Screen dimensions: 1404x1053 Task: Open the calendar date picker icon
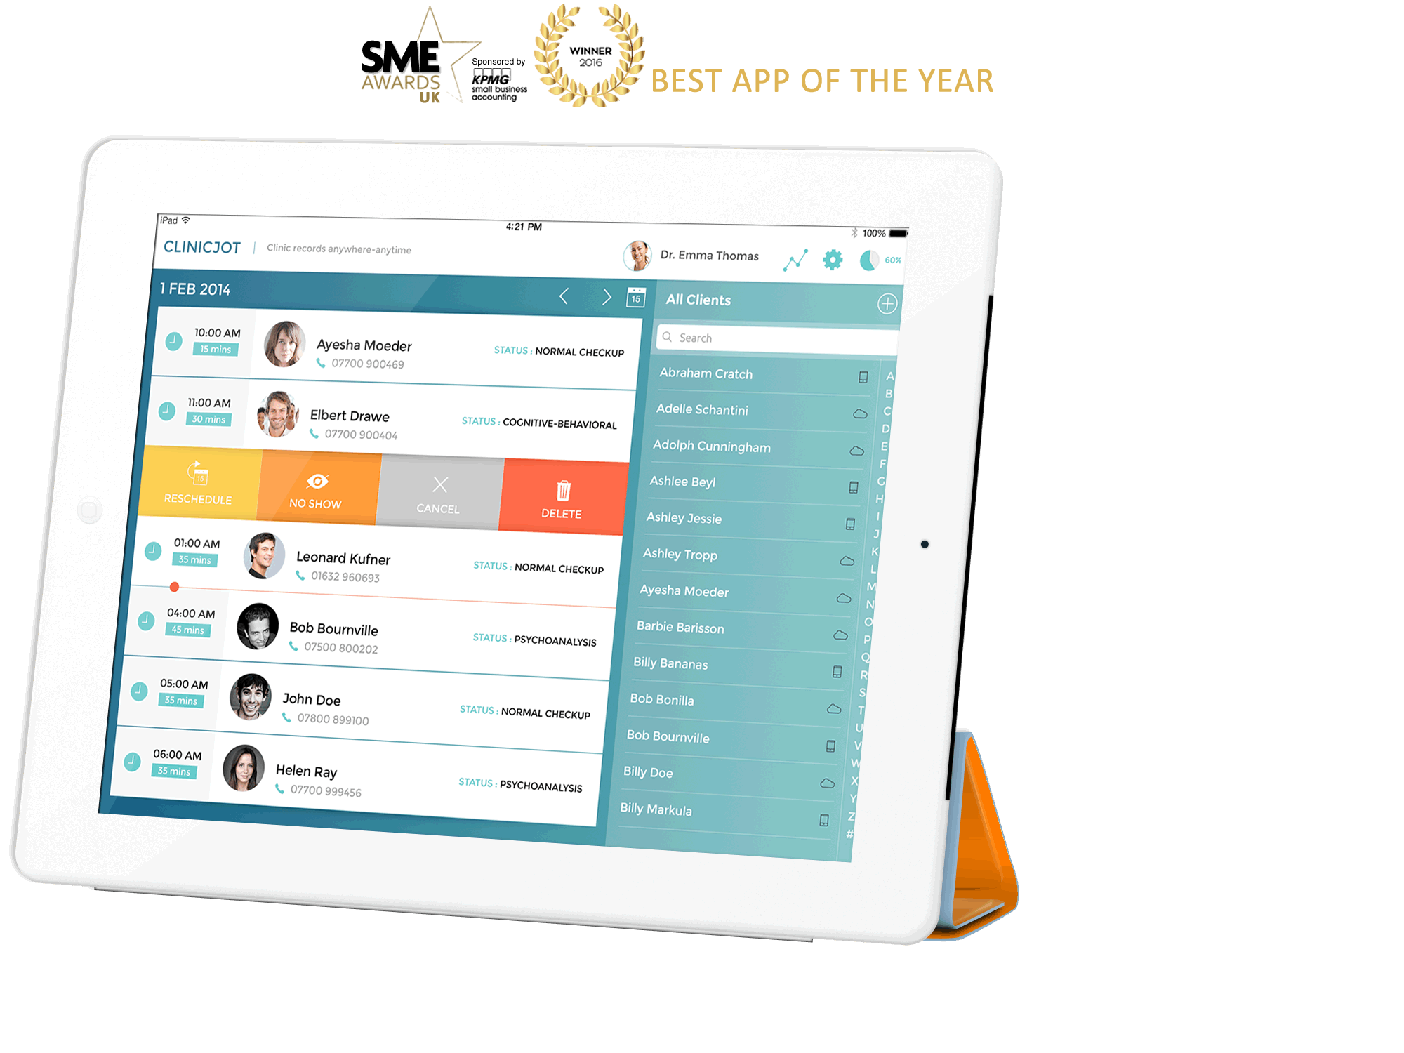click(637, 298)
